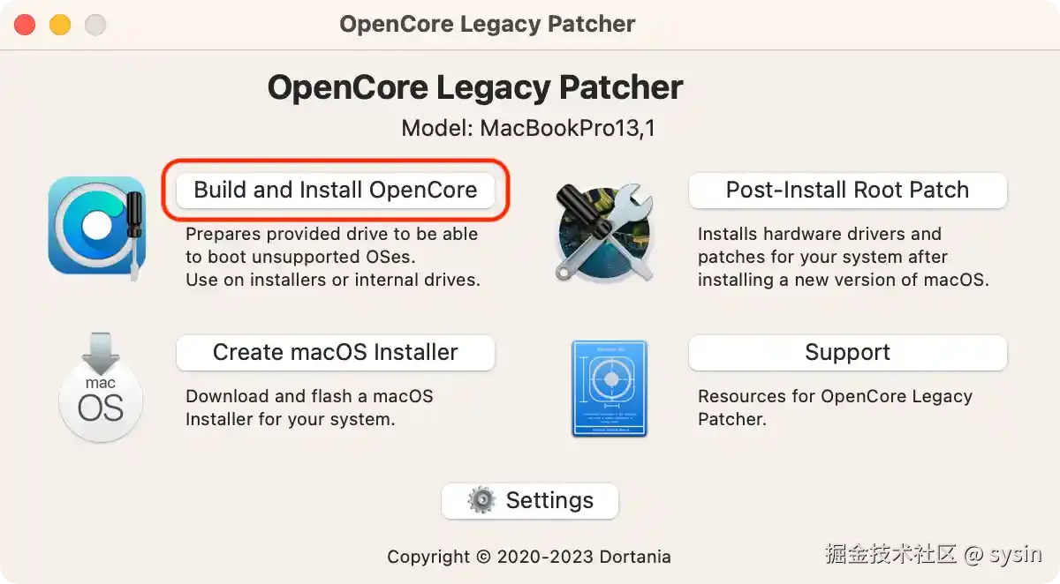Click the blue blueprint utility icon beside Support
The image size is (1060, 584).
[608, 388]
